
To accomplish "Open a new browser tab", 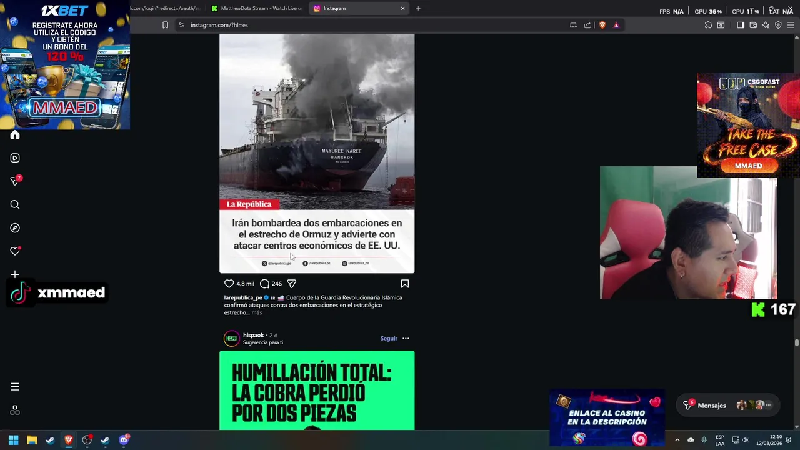I will 418,8.
